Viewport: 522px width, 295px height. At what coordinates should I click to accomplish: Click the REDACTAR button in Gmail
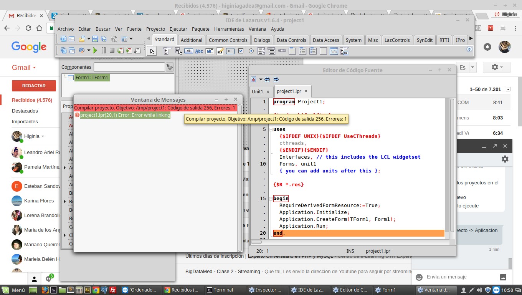tap(34, 86)
